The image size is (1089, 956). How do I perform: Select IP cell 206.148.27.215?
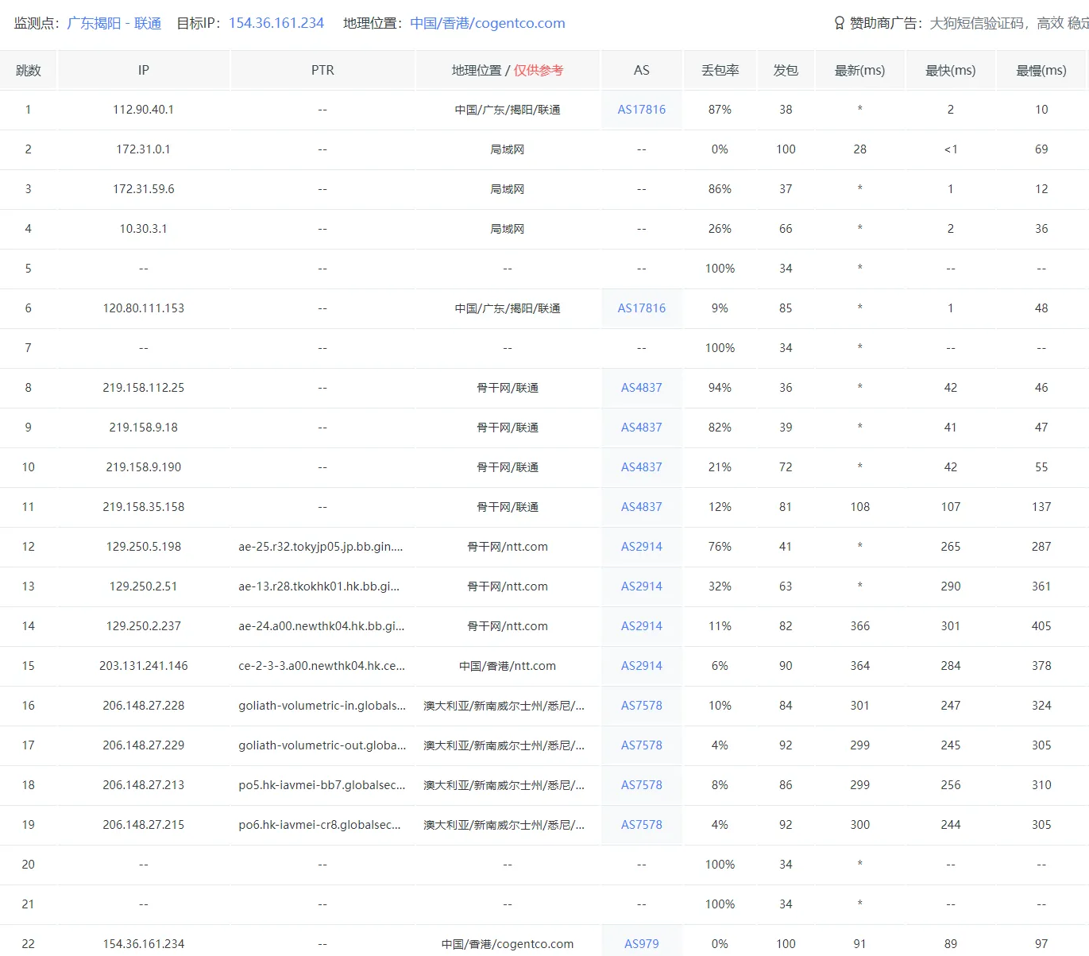144,825
